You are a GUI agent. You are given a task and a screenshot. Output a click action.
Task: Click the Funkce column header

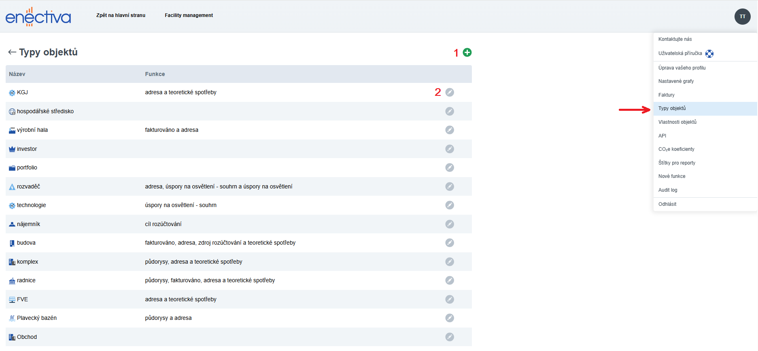[x=155, y=74]
